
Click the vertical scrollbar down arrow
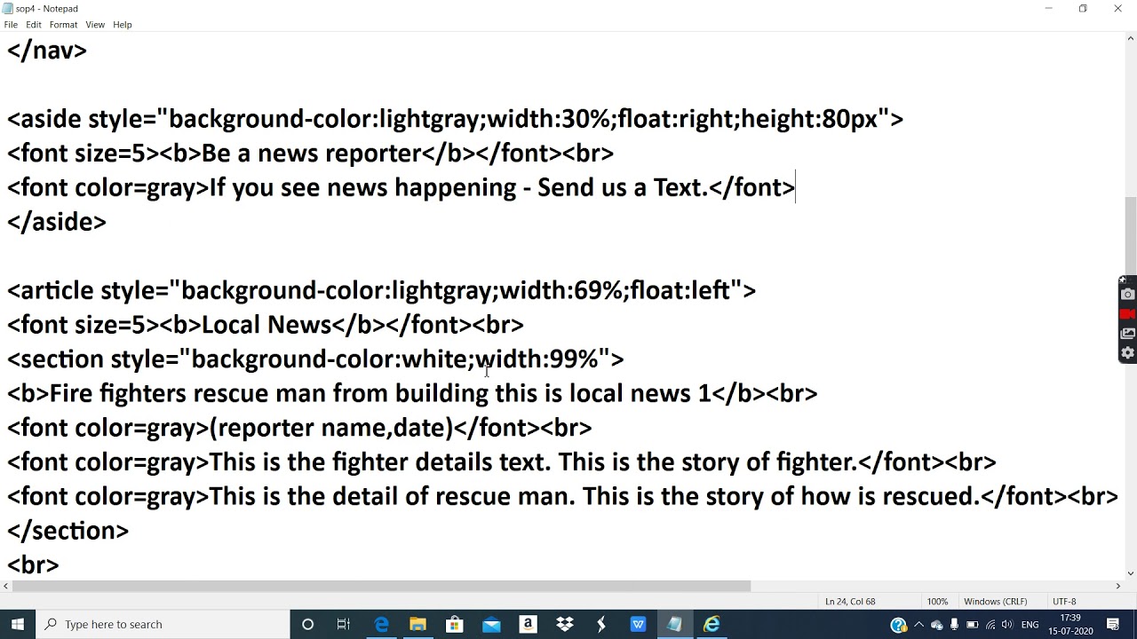[1130, 573]
